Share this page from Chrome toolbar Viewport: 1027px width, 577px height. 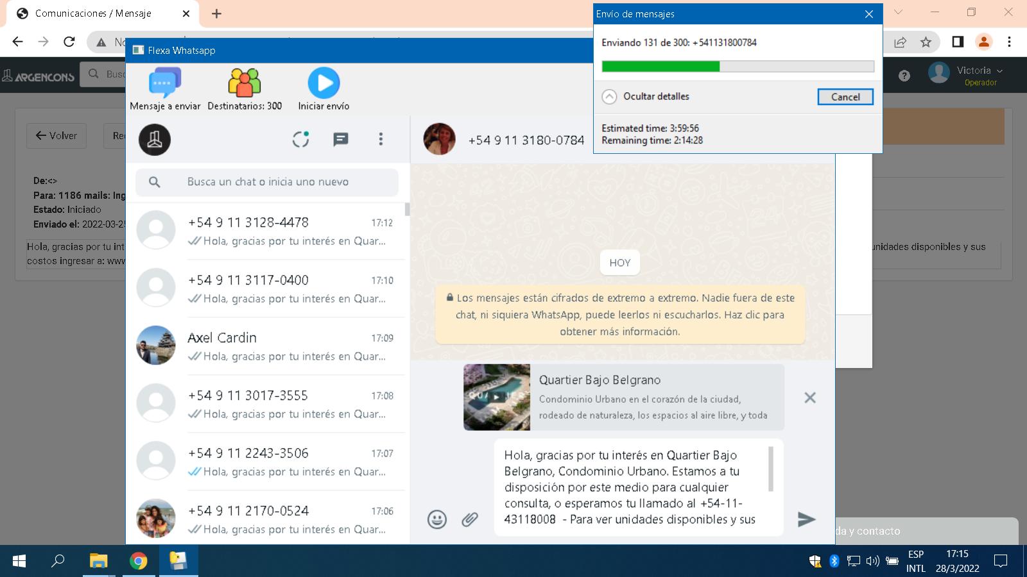[x=900, y=42]
